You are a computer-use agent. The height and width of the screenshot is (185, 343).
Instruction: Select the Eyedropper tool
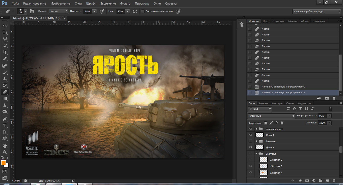[x=5, y=59]
